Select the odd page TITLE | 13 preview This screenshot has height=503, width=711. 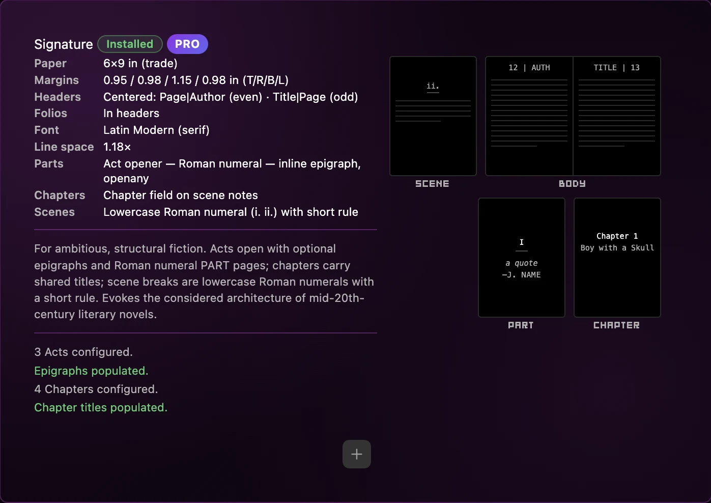tap(617, 116)
